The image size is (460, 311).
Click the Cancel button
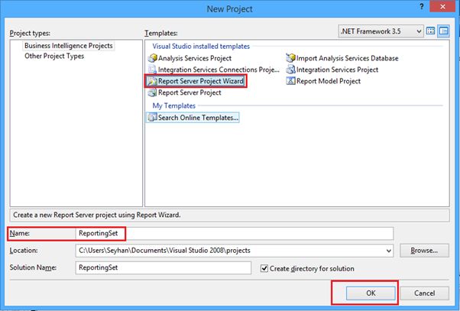(x=424, y=293)
